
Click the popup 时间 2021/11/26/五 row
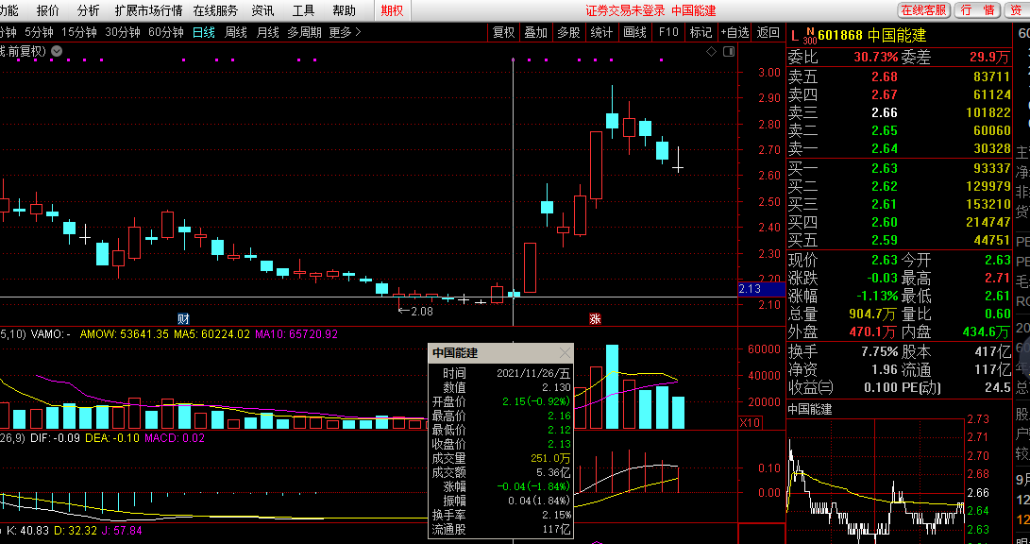pyautogui.click(x=499, y=373)
